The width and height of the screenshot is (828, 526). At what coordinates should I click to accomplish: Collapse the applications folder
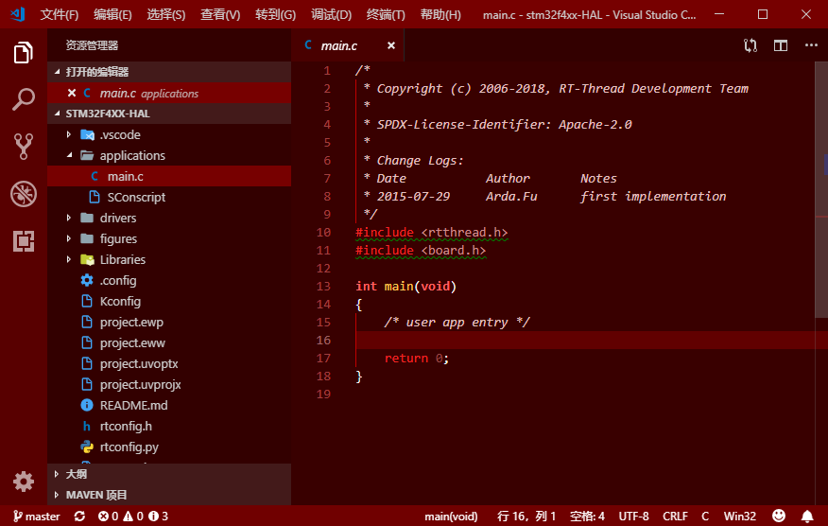click(x=169, y=155)
